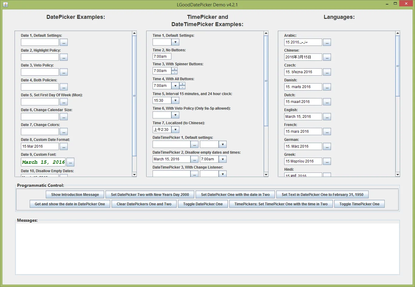415x287 pixels.
Task: Open the Chinese date picker calendar button
Action: point(327,57)
